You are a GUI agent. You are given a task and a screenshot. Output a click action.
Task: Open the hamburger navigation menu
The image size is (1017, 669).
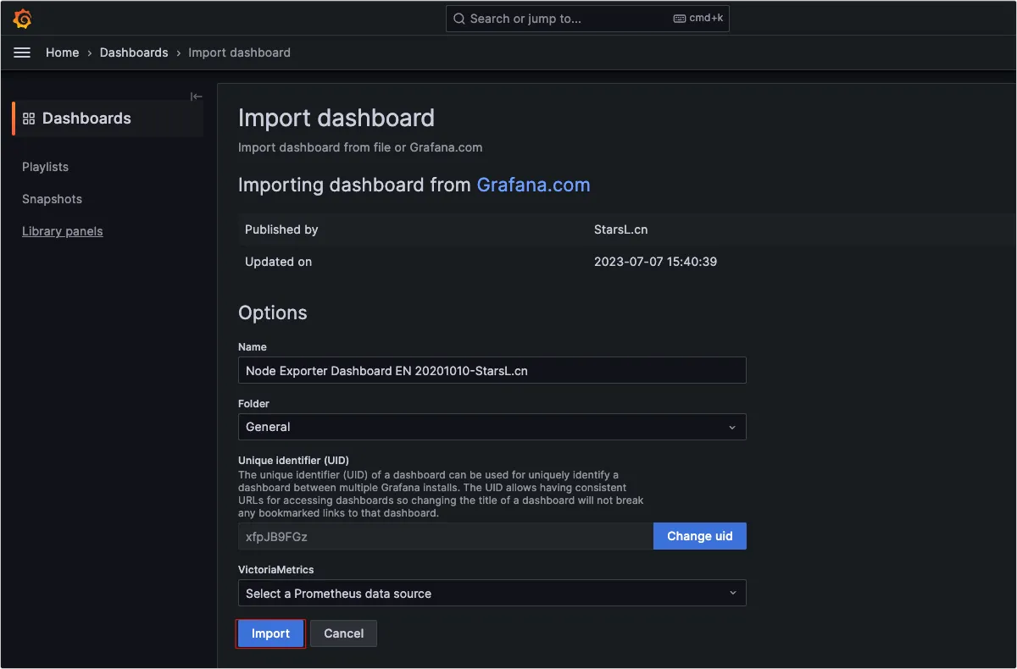23,53
